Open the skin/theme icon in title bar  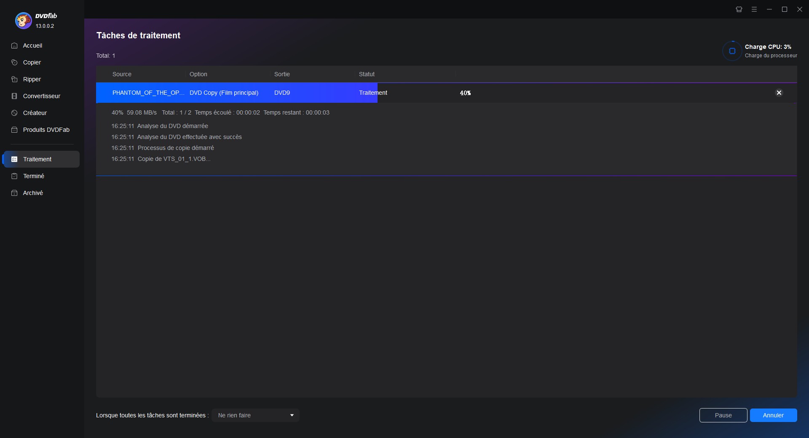(x=739, y=9)
